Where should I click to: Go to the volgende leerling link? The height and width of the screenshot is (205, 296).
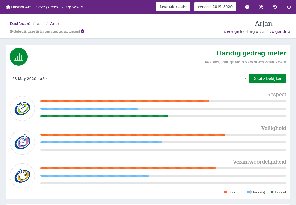(x=278, y=31)
